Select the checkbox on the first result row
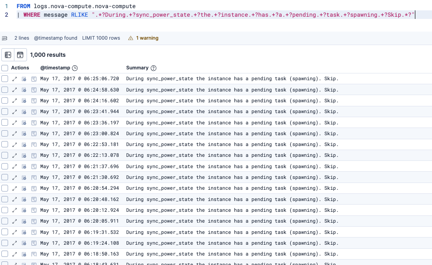Viewport: 432px width, 265px height. (4, 78)
